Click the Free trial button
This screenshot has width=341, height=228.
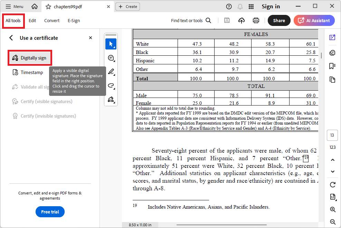[50, 212]
